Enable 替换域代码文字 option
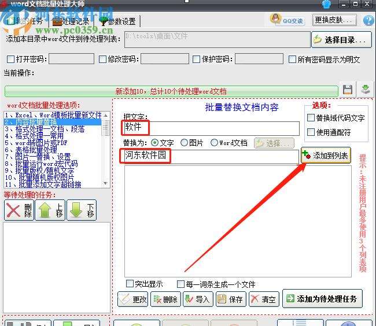 point(311,117)
